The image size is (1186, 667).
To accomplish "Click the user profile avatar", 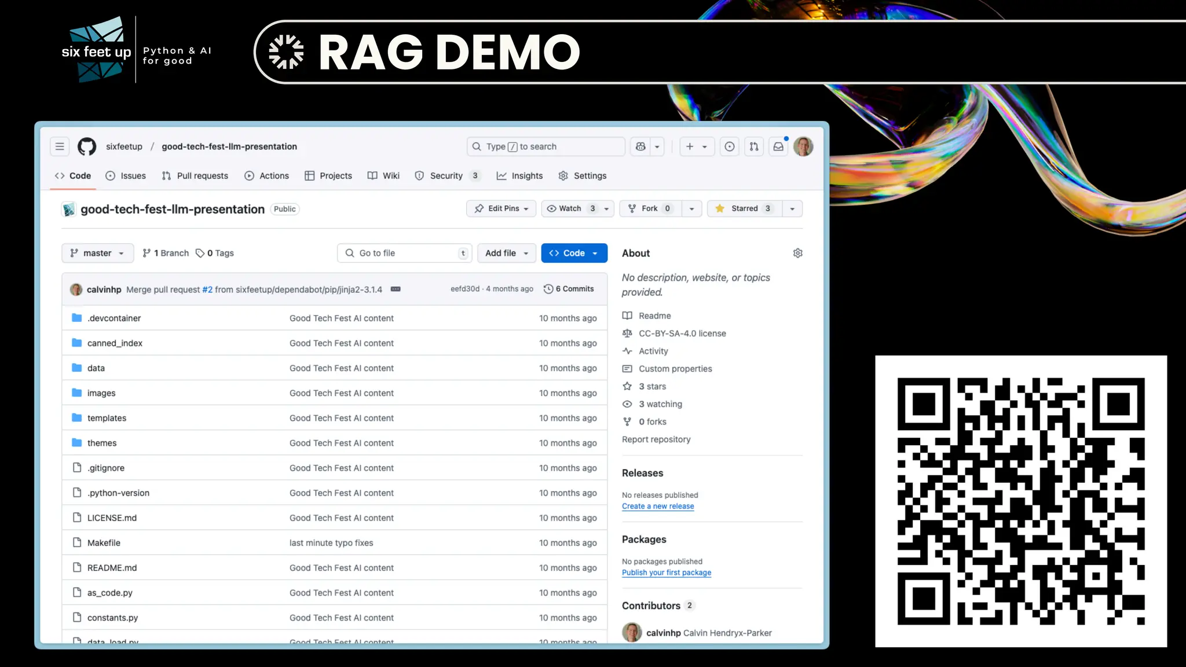I will 803,146.
